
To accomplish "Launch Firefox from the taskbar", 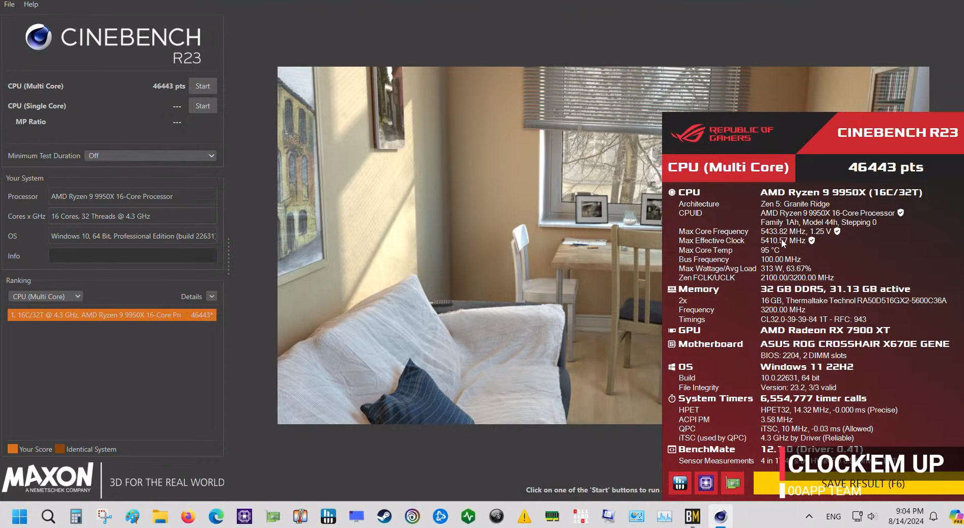I will coord(188,516).
